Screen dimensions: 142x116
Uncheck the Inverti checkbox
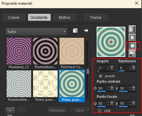coord(100,76)
